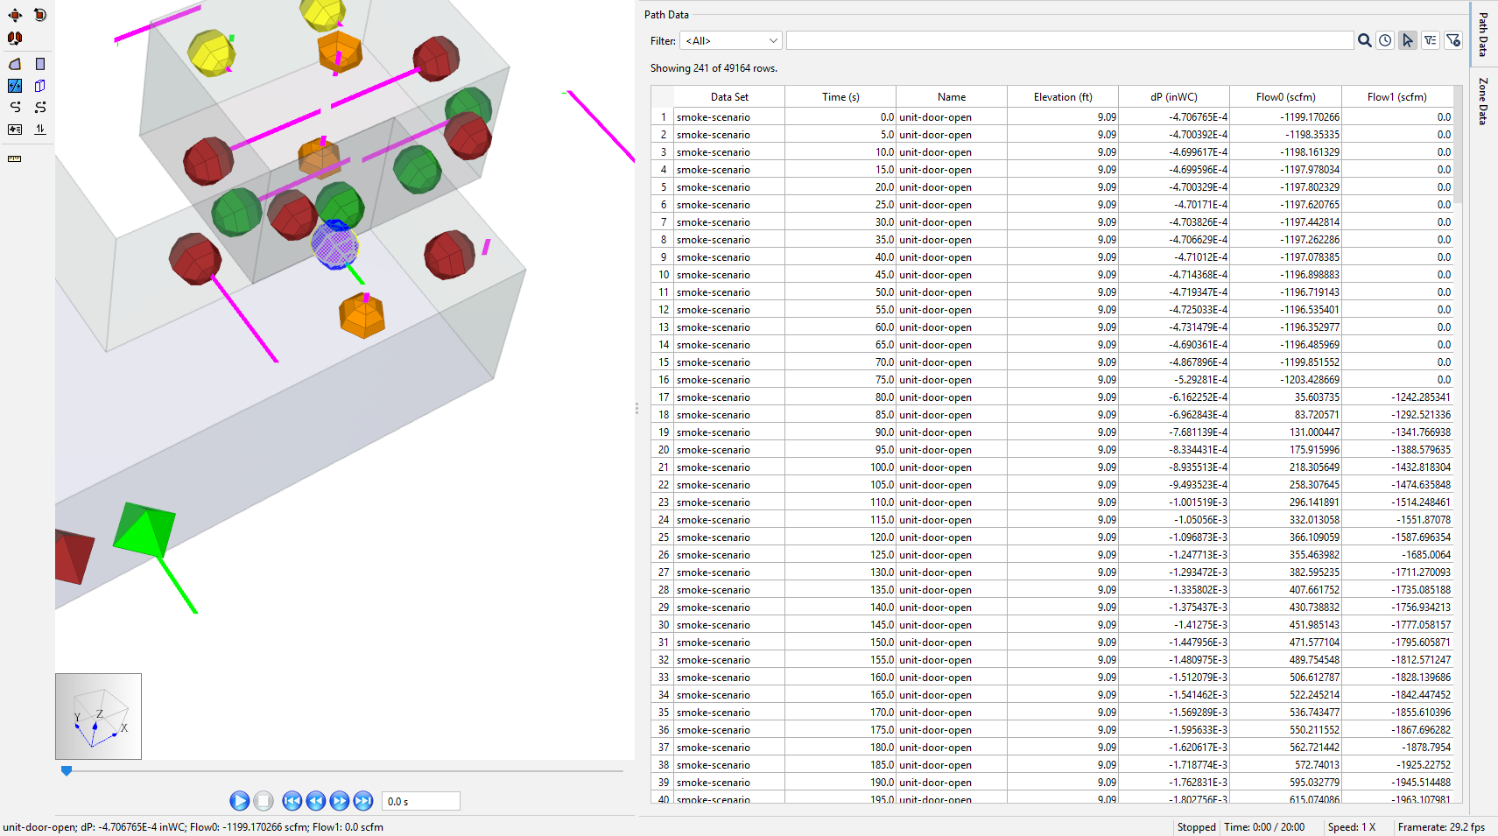Sort by the dP (inWC) column header
The height and width of the screenshot is (836, 1498).
(1173, 97)
